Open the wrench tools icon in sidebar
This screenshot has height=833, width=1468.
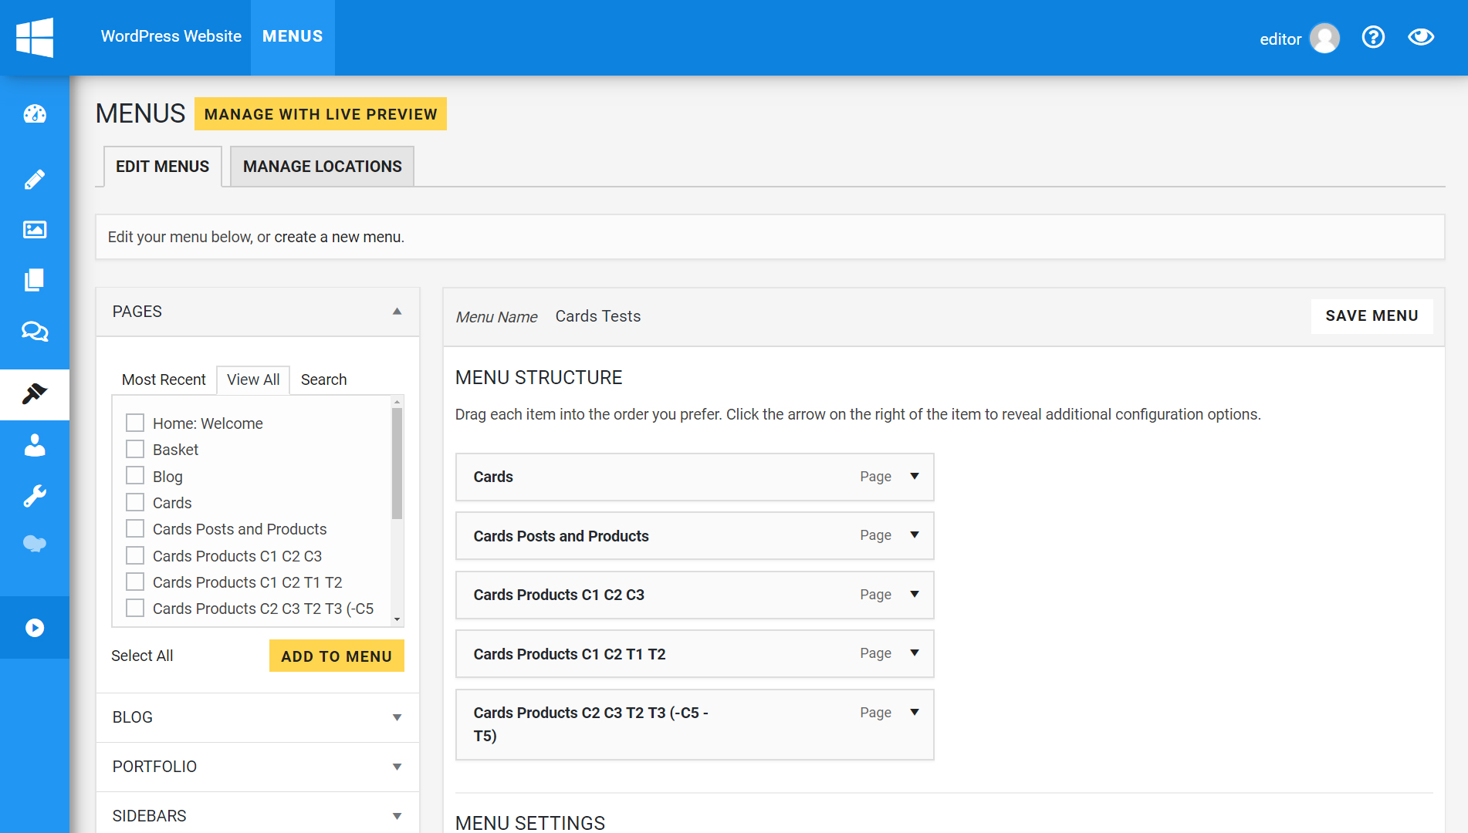(35, 495)
